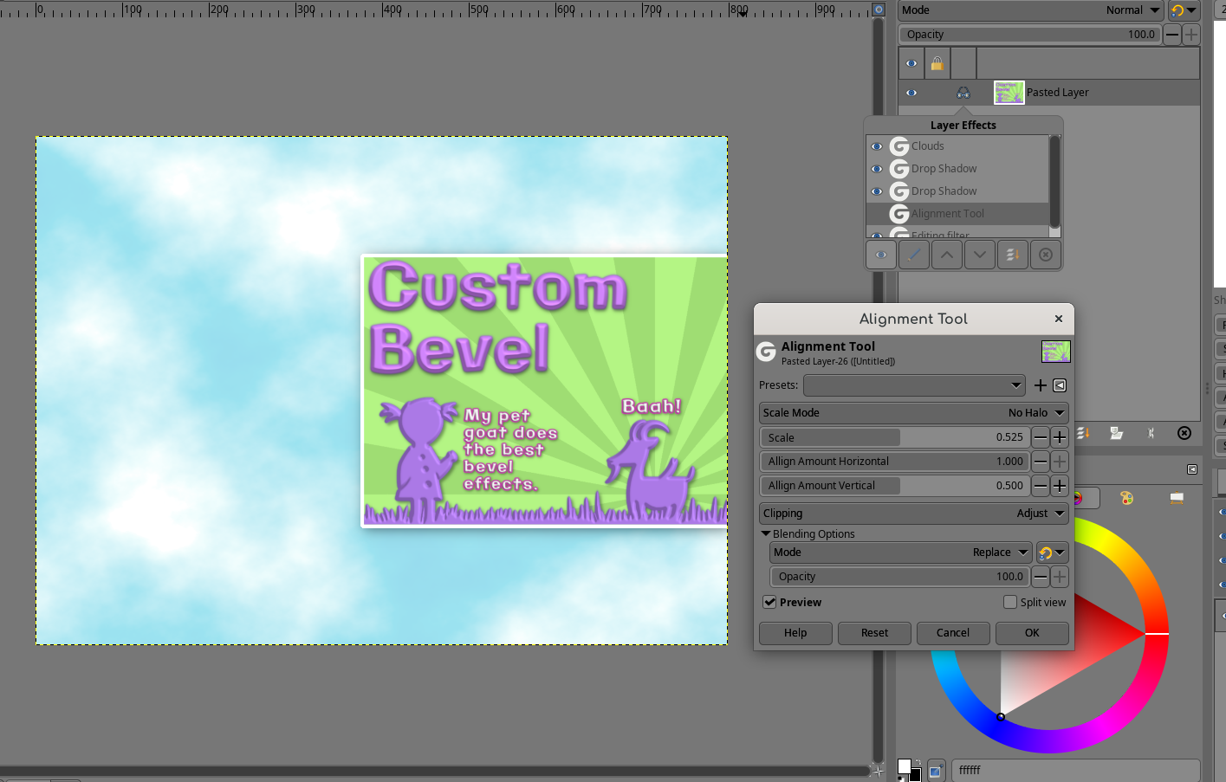This screenshot has height=782, width=1226.
Task: Click the Pasted Layer thumbnail
Action: point(1009,93)
